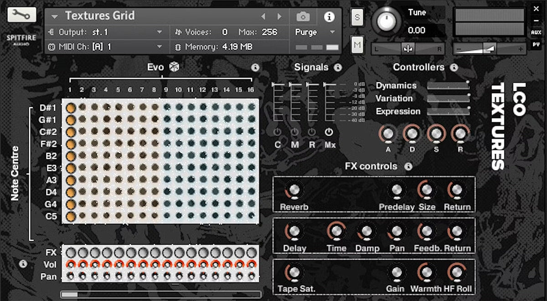Select the D#1 peg in Evo column 1

coord(71,108)
